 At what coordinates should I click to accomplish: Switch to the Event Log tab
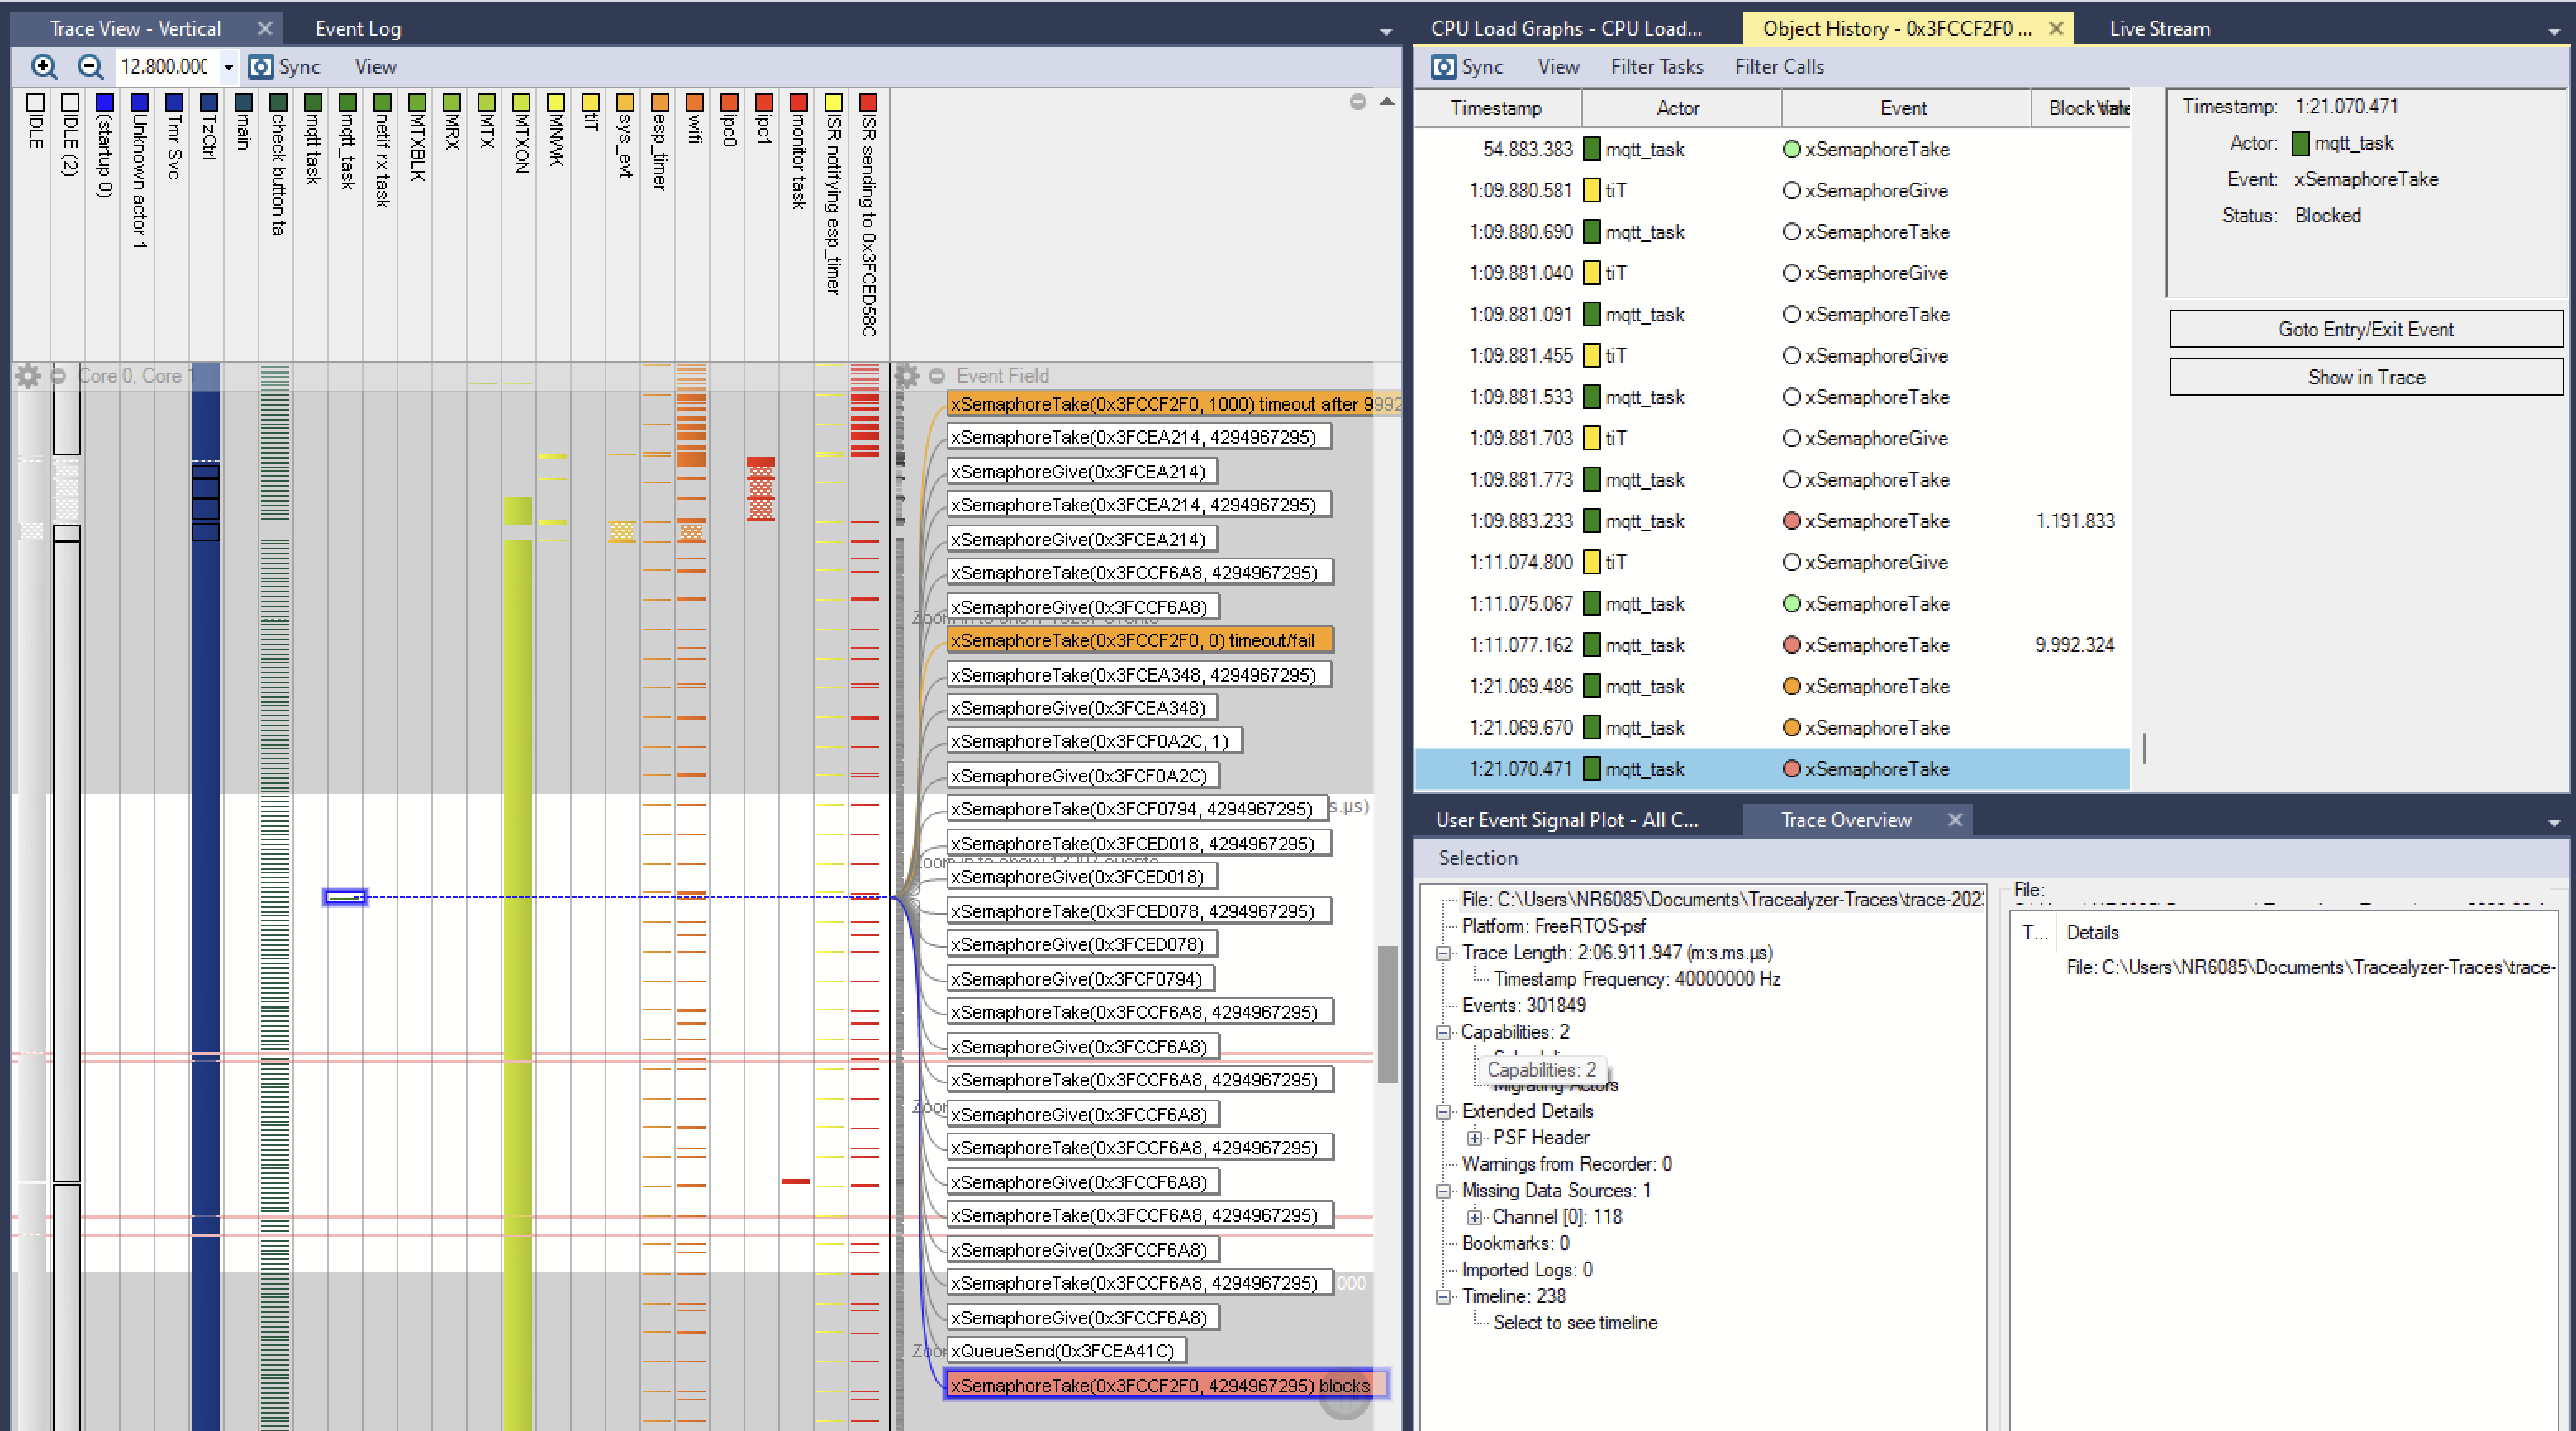(357, 29)
